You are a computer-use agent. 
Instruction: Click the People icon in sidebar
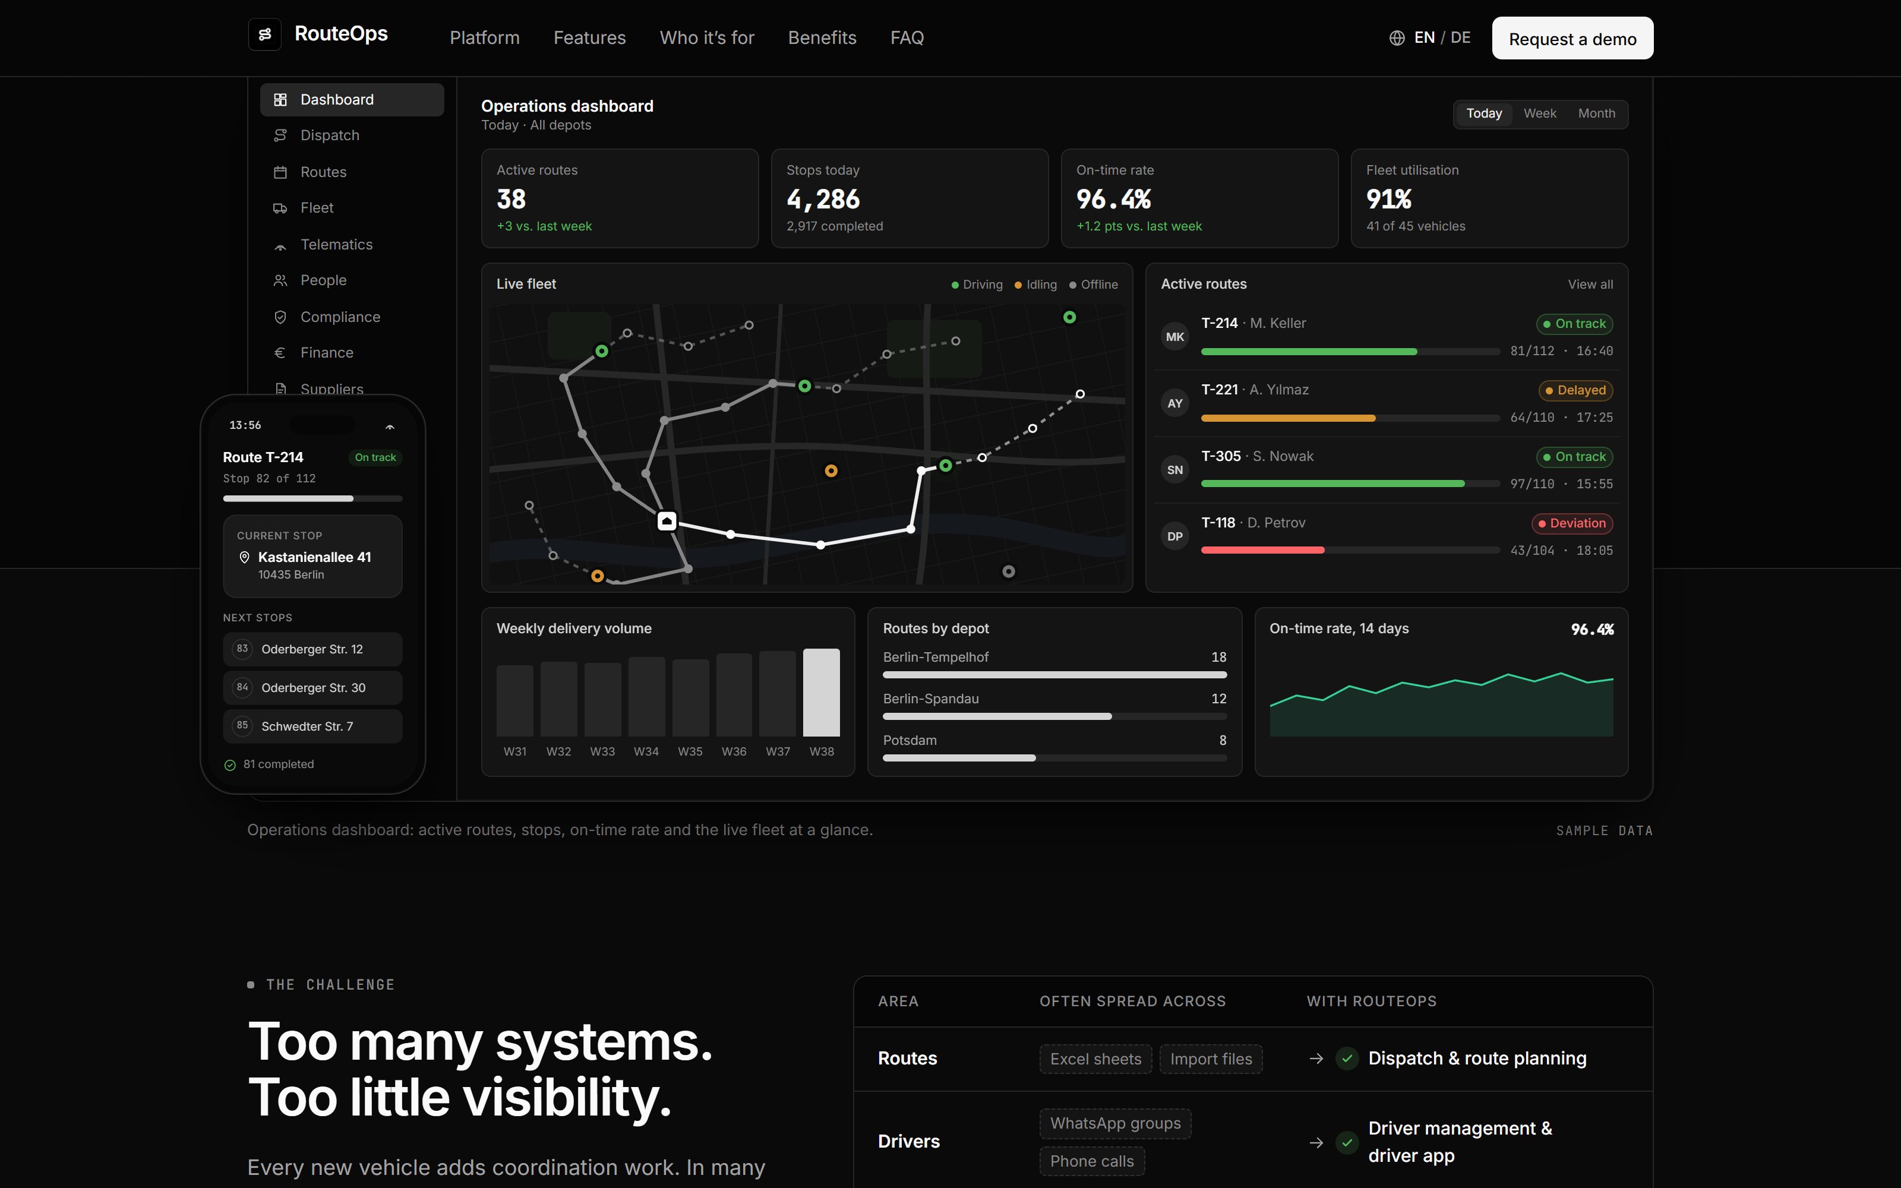coord(280,280)
